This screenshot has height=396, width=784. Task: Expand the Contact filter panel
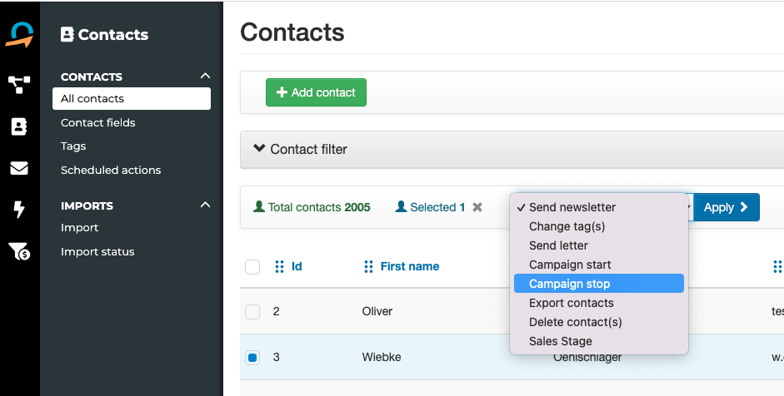tap(300, 149)
